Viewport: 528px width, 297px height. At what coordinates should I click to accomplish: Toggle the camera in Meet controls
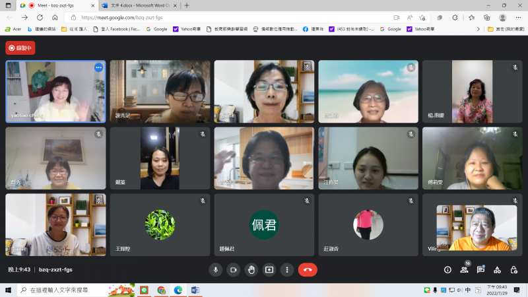(234, 270)
